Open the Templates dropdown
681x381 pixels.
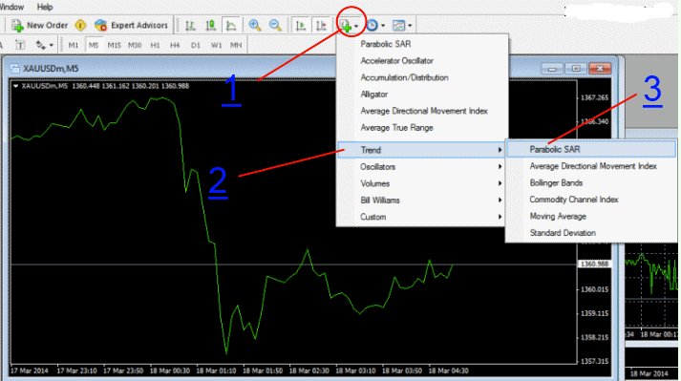point(402,25)
